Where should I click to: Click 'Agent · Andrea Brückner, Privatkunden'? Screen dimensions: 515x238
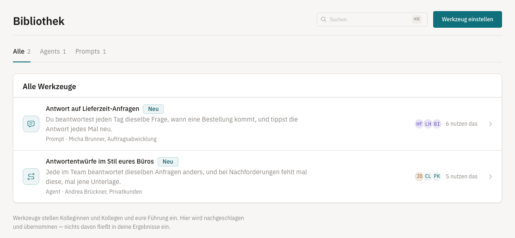[94, 192]
